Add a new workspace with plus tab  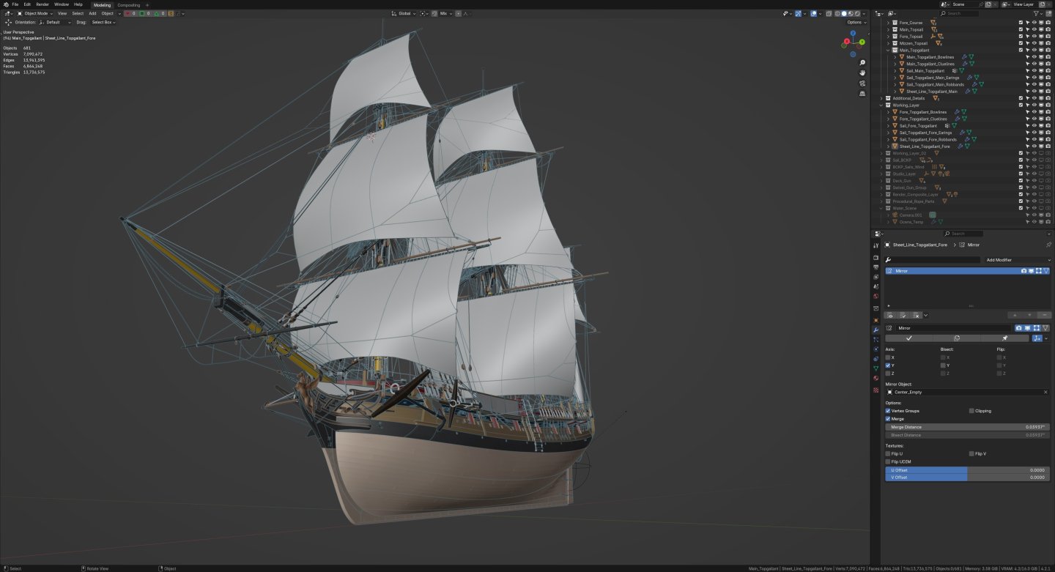(147, 4)
